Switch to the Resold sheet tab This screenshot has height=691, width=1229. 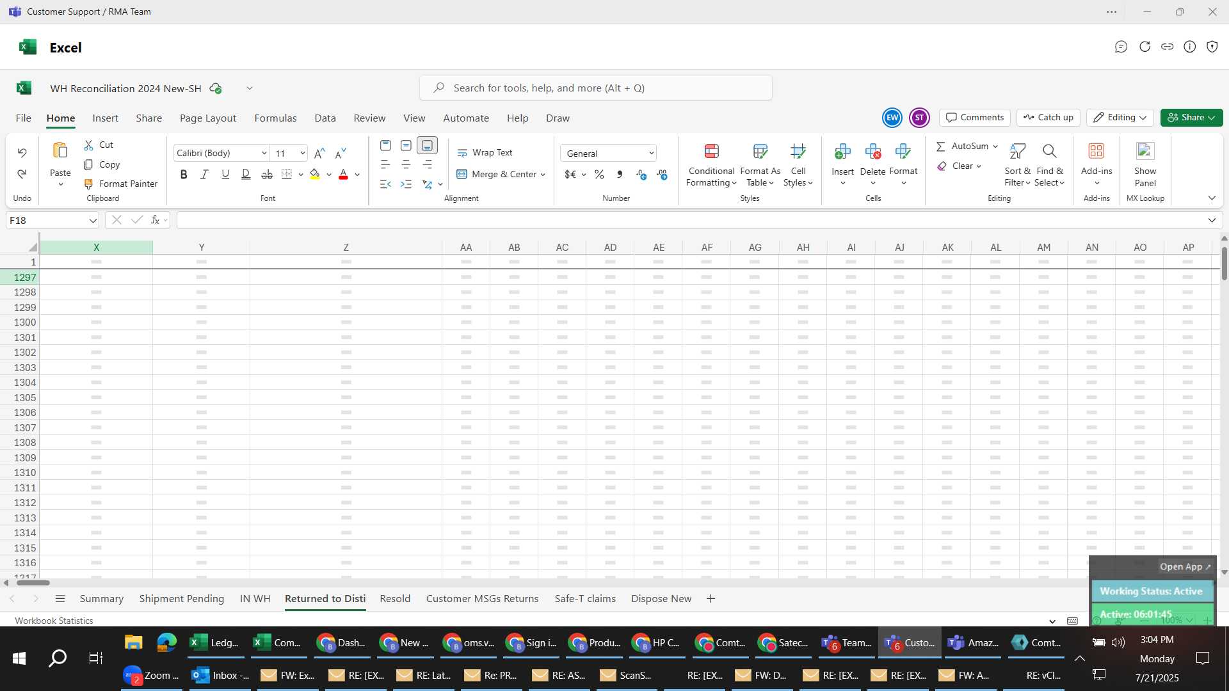(395, 598)
